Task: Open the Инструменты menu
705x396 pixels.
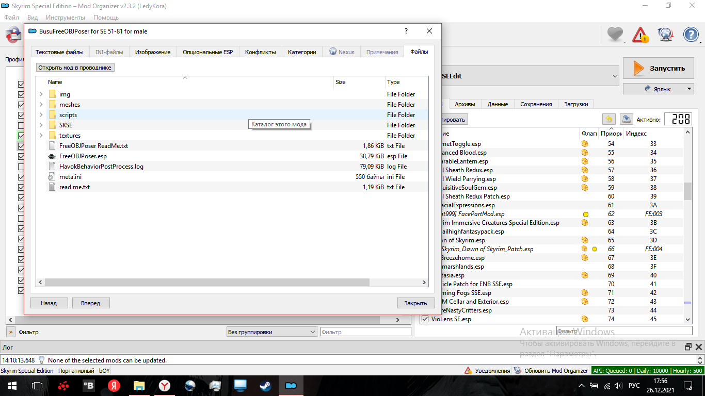Action: 66,18
